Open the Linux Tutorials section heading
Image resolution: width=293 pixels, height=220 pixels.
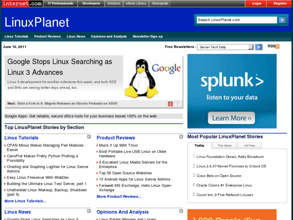point(21,138)
